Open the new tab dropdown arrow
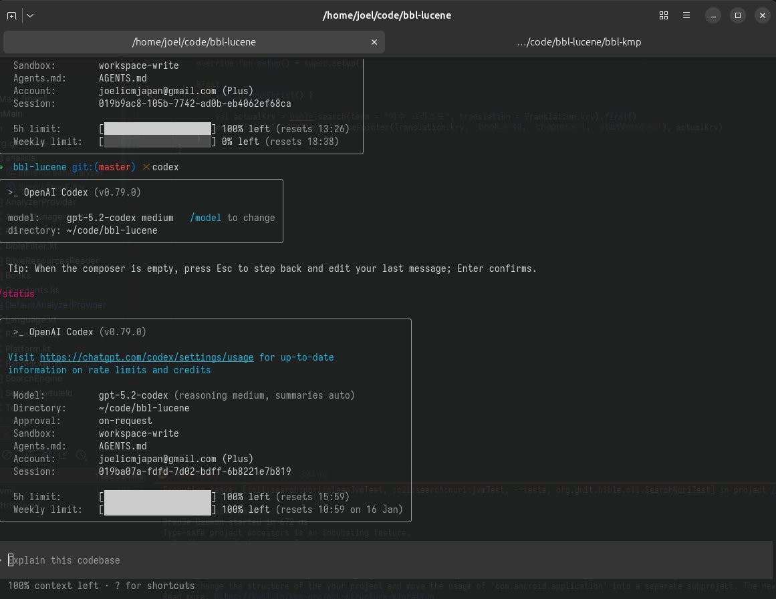The width and height of the screenshot is (776, 599). [x=30, y=15]
